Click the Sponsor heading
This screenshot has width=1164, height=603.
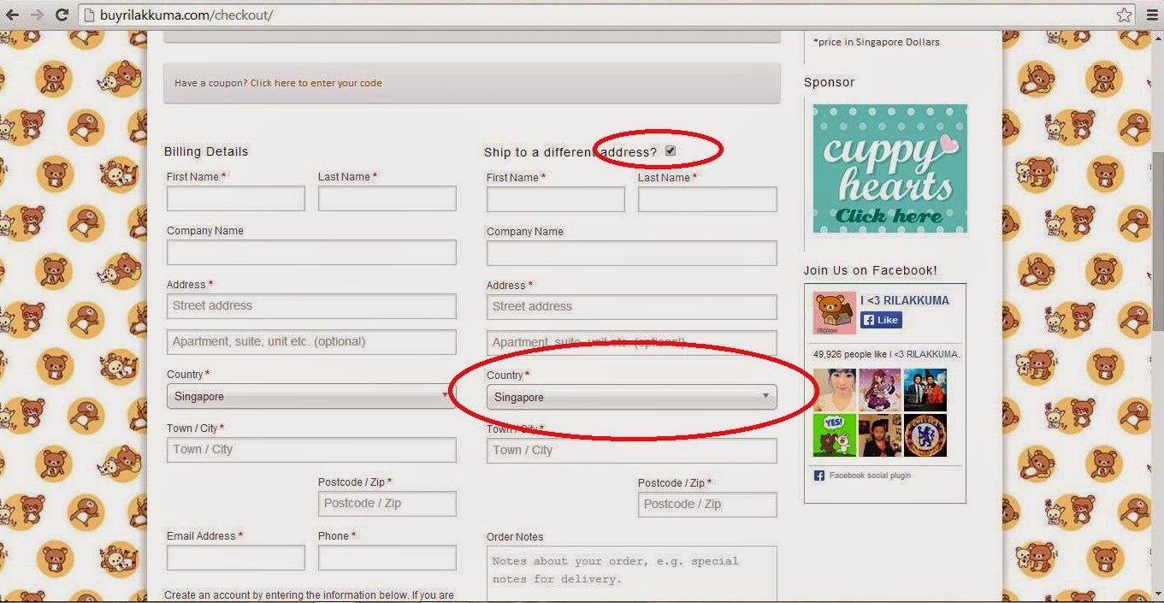point(830,82)
